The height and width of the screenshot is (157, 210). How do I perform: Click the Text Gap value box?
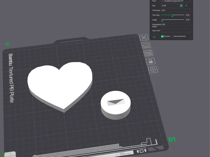click(x=187, y=15)
